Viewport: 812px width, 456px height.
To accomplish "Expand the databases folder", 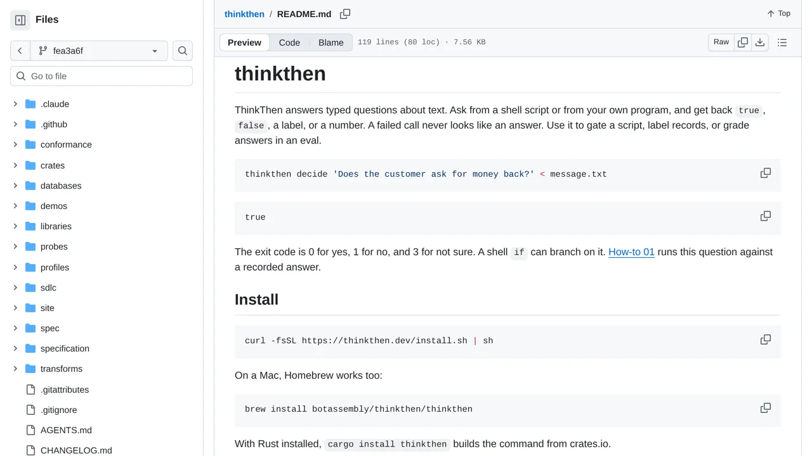I will [15, 186].
